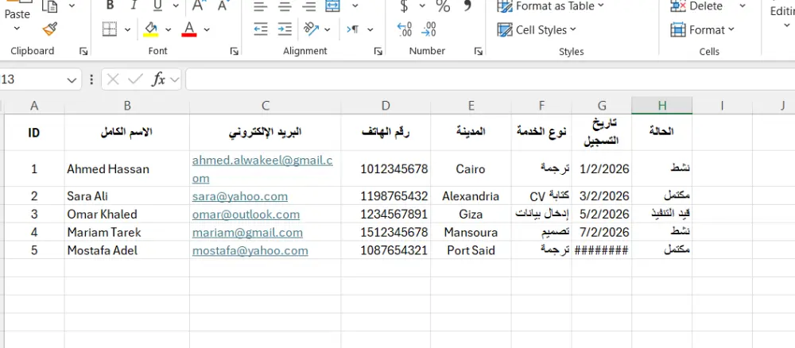Select the Alexandria city cell

pos(471,196)
